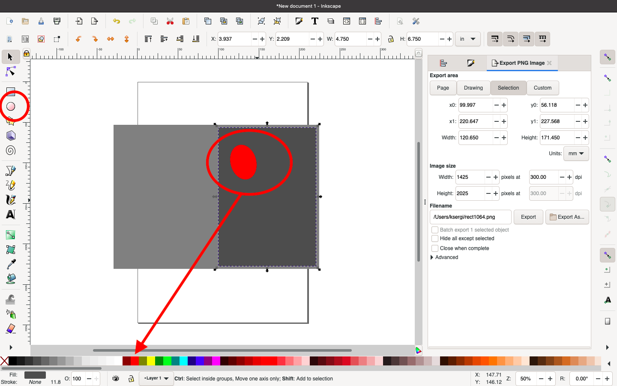Enable Batch export 1 selected object

(x=435, y=230)
